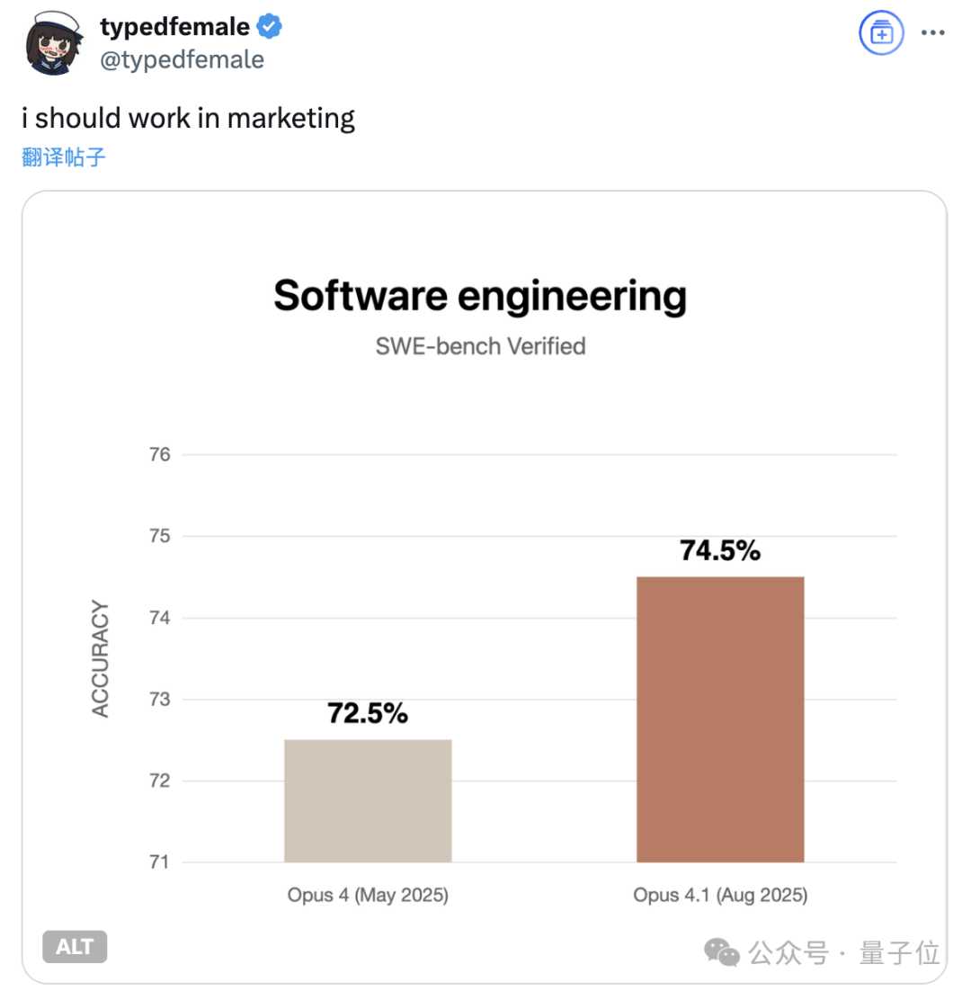
Task: Click the blue verified checkmark badge
Action: [269, 27]
